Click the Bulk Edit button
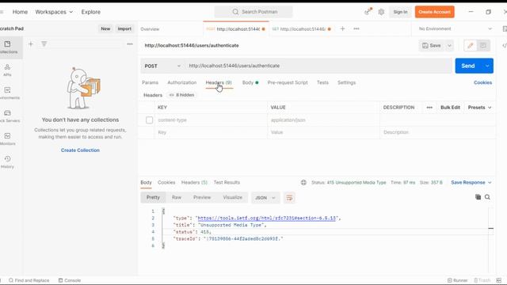The height and width of the screenshot is (285, 507). (x=450, y=108)
